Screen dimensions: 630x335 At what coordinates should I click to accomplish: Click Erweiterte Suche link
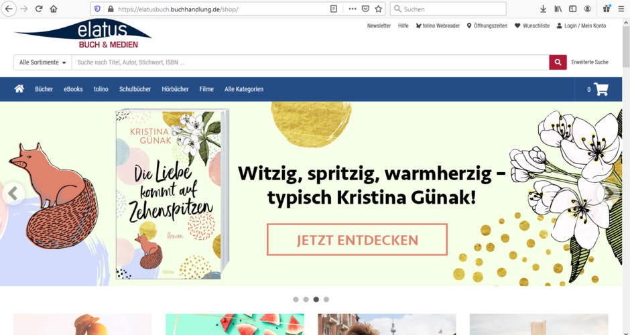(x=590, y=62)
